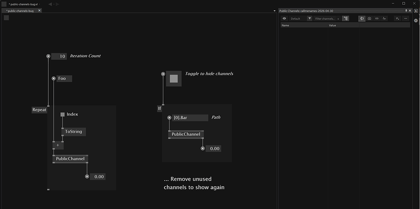The height and width of the screenshot is (209, 420).
Task: Click the circular pin beside the toggle box
Action: tap(163, 74)
